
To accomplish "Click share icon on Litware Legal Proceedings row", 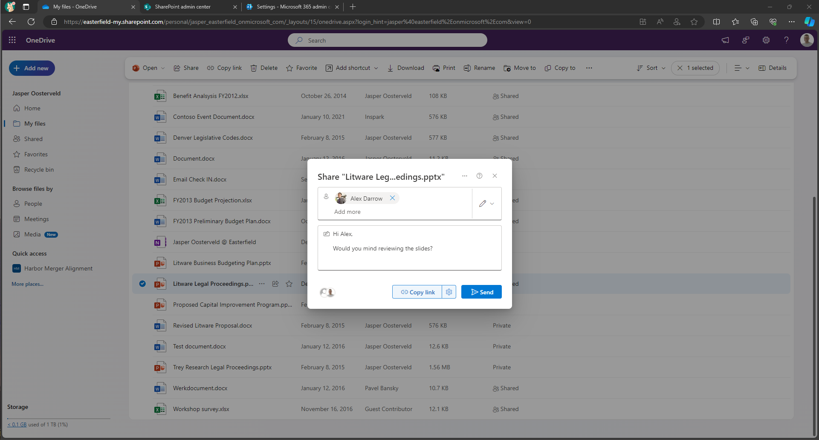I will [275, 284].
